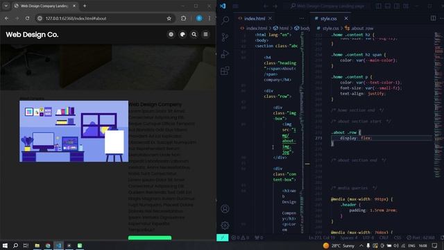Image resolution: width=444 pixels, height=250 pixels.
Task: Expand the browser tab search dropdown
Action: (6, 6)
